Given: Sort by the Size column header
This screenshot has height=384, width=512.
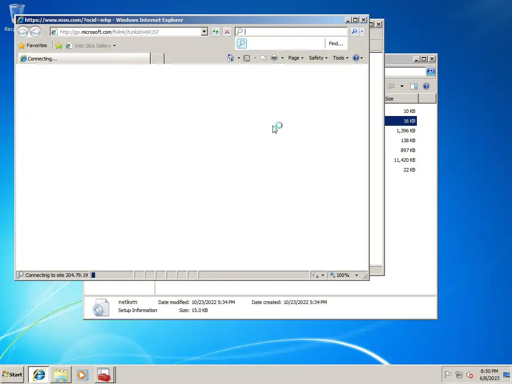Looking at the screenshot, I should coord(401,99).
